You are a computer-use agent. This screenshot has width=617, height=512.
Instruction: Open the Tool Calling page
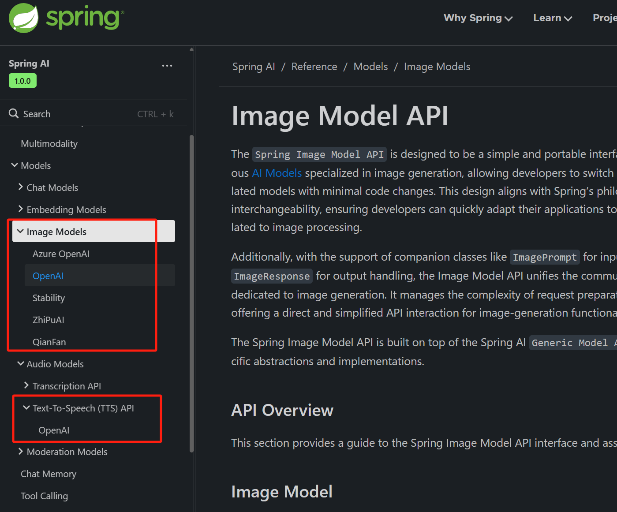(44, 496)
